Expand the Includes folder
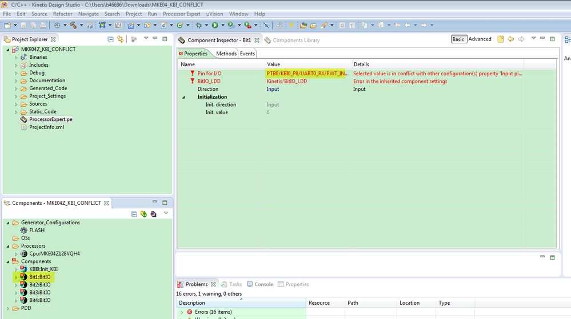The image size is (571, 319). [16, 66]
